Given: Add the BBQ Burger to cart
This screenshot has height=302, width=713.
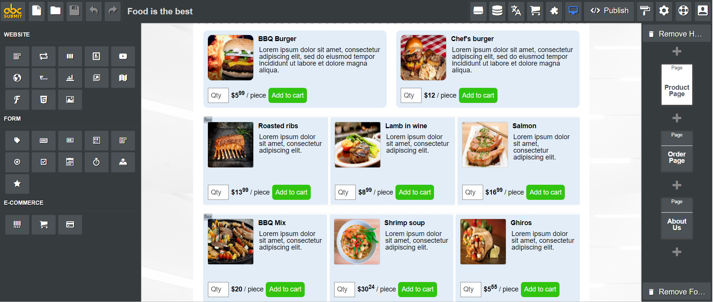Looking at the screenshot, I should click(288, 95).
